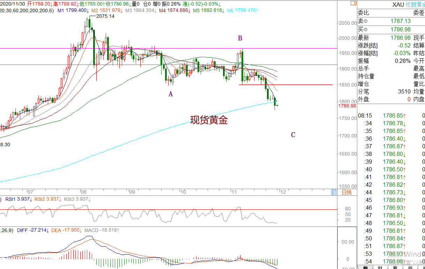The height and width of the screenshot is (269, 425).
Task: Click the 日线 period label
Action: (x=346, y=192)
